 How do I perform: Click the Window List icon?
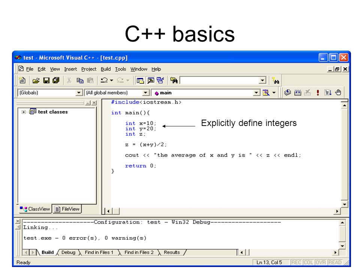pos(160,80)
